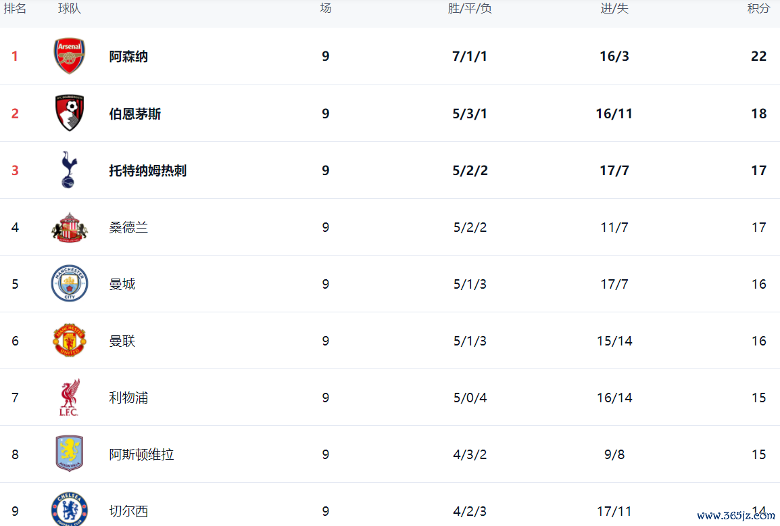Select the 进/失 column header
The height and width of the screenshot is (526, 780).
click(x=614, y=9)
